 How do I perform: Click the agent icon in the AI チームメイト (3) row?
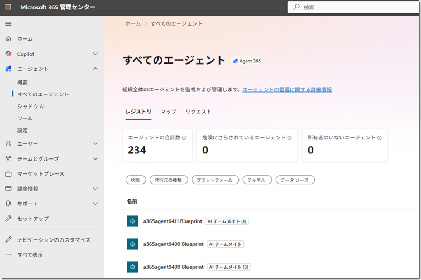point(132,267)
